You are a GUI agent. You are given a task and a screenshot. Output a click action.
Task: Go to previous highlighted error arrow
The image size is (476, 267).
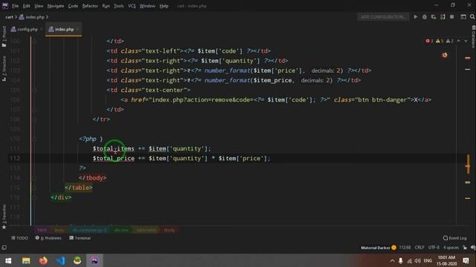[x=459, y=41]
